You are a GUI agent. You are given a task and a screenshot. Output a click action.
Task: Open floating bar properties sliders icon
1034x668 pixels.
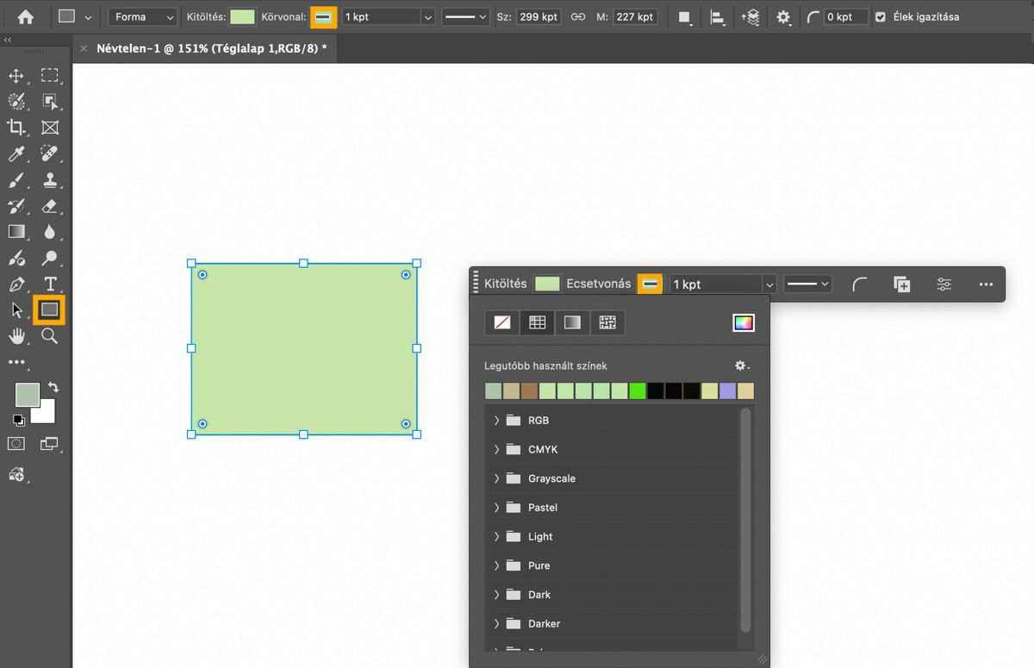pyautogui.click(x=944, y=284)
